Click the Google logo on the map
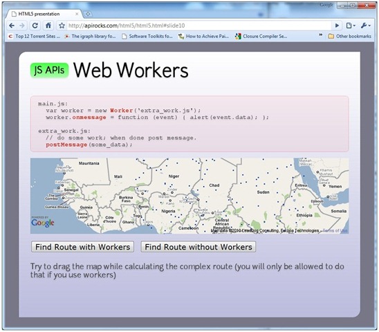Image resolution: width=379 pixels, height=332 pixels. tap(43, 223)
